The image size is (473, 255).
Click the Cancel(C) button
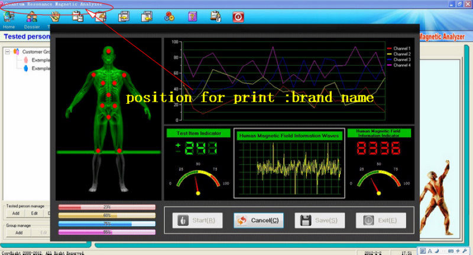click(259, 220)
